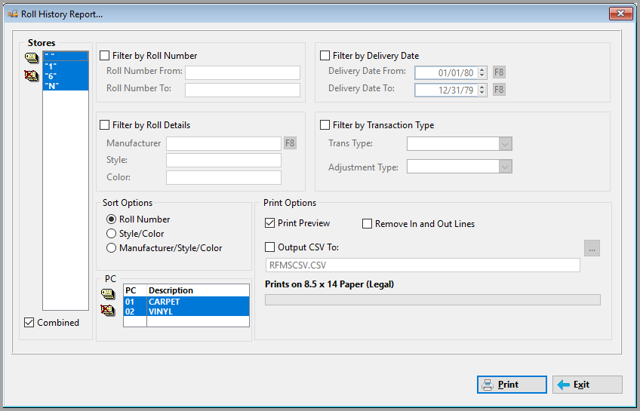Click the deselect-all PC icon
Screen dimensions: 640x411
(x=108, y=310)
